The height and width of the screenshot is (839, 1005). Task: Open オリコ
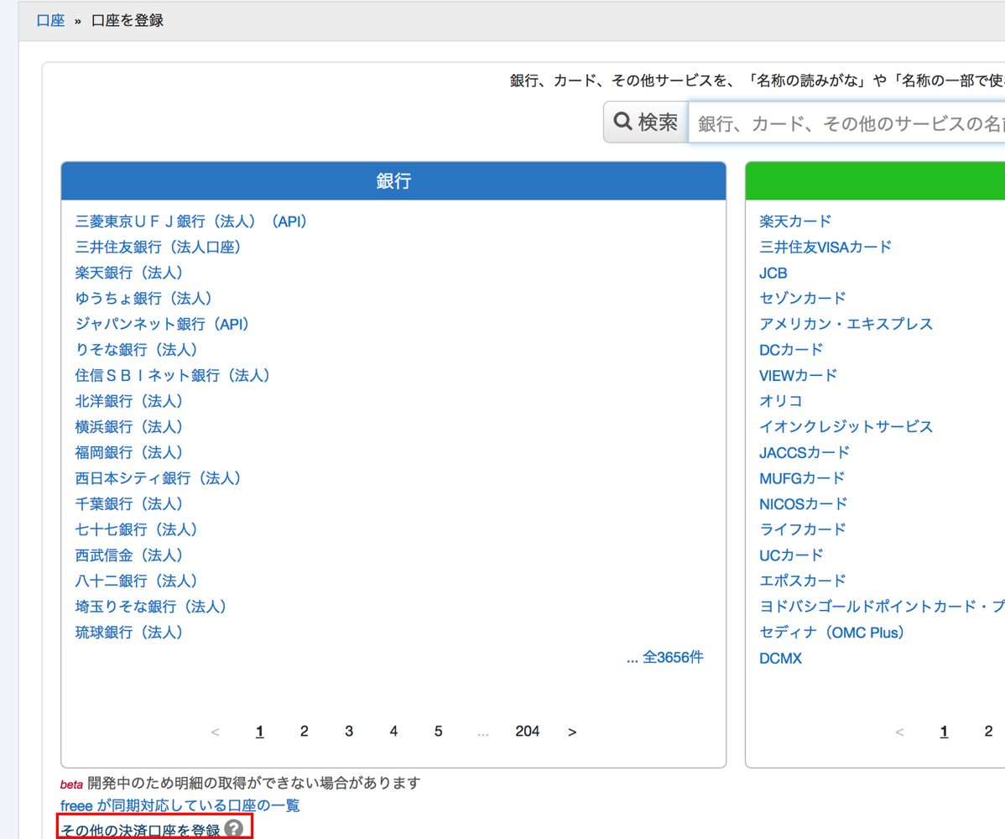pyautogui.click(x=781, y=400)
